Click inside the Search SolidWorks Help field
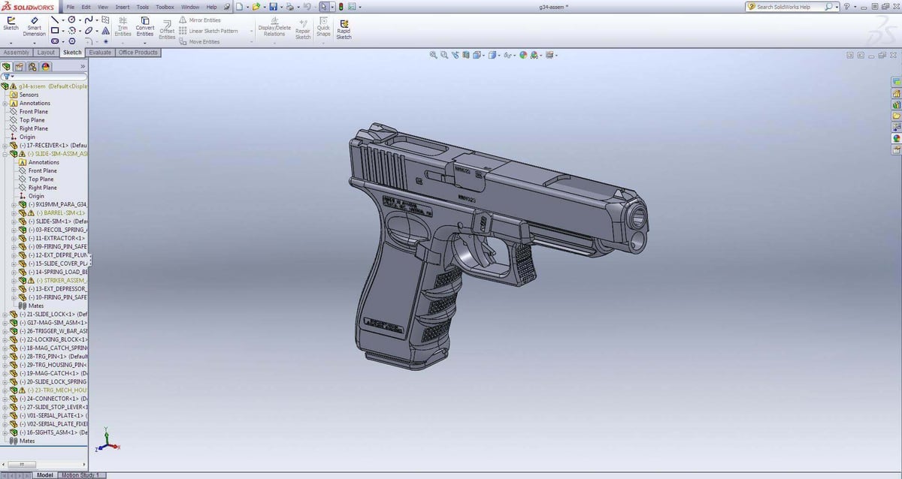Image resolution: width=902 pixels, height=479 pixels. tap(794, 7)
